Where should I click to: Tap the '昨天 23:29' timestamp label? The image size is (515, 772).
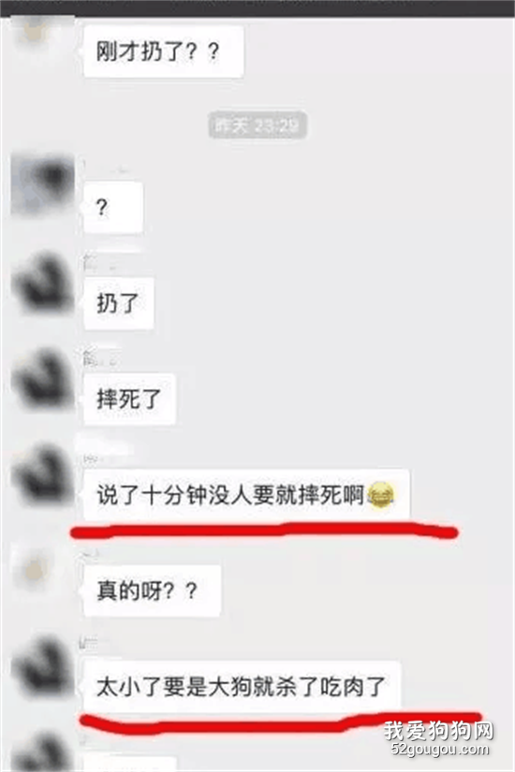[257, 125]
